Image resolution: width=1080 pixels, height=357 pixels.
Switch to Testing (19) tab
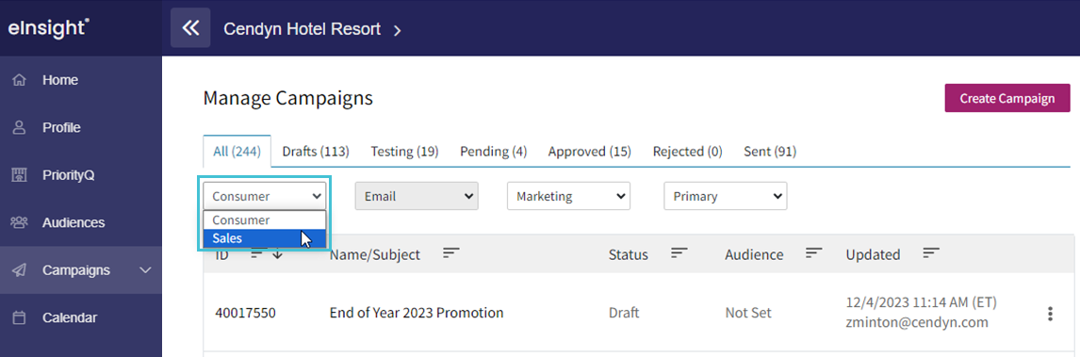click(404, 152)
